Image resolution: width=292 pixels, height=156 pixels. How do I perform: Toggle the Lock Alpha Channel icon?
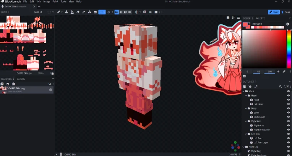click(144, 12)
